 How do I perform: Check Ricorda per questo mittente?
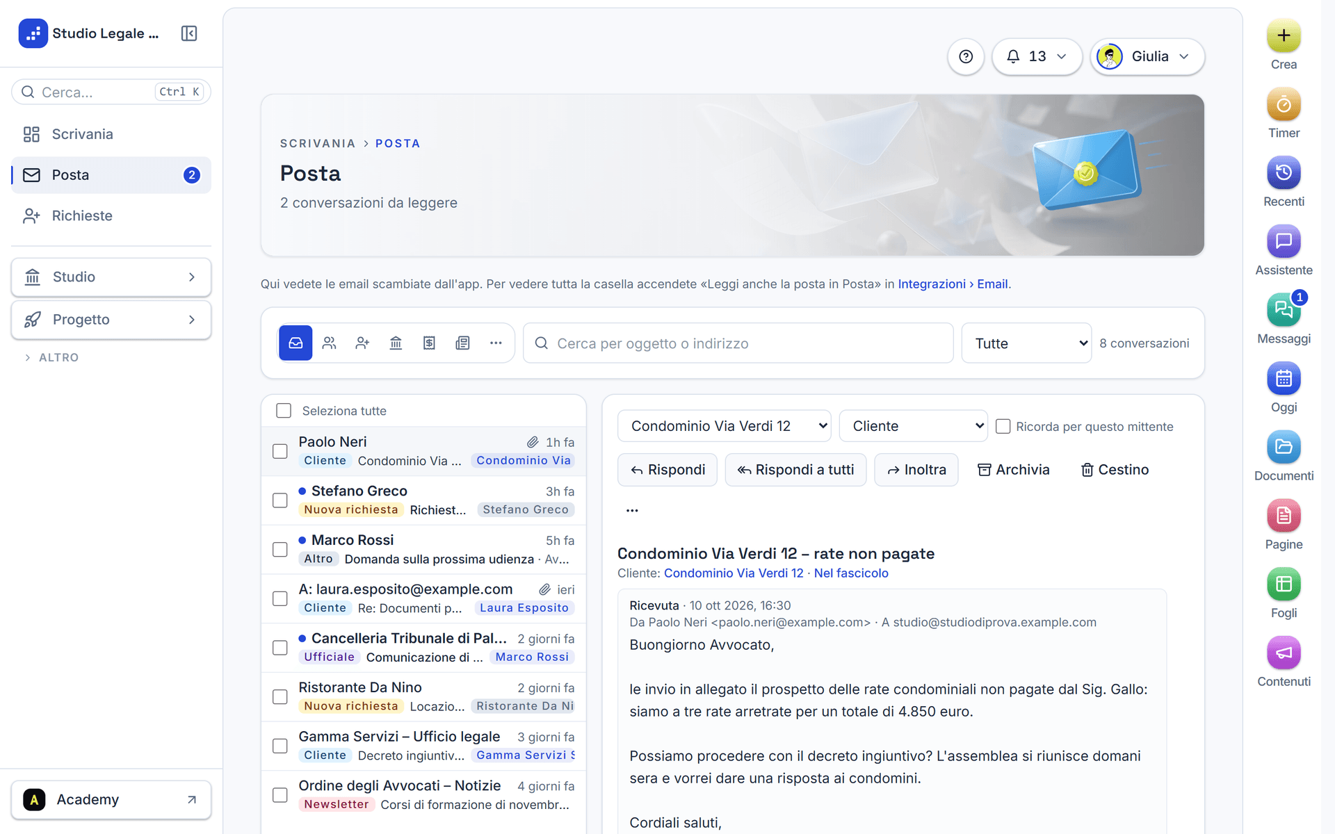[x=1003, y=426]
